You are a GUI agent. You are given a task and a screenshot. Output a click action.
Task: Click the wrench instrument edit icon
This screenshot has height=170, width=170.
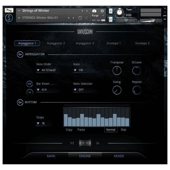pos(9,10)
